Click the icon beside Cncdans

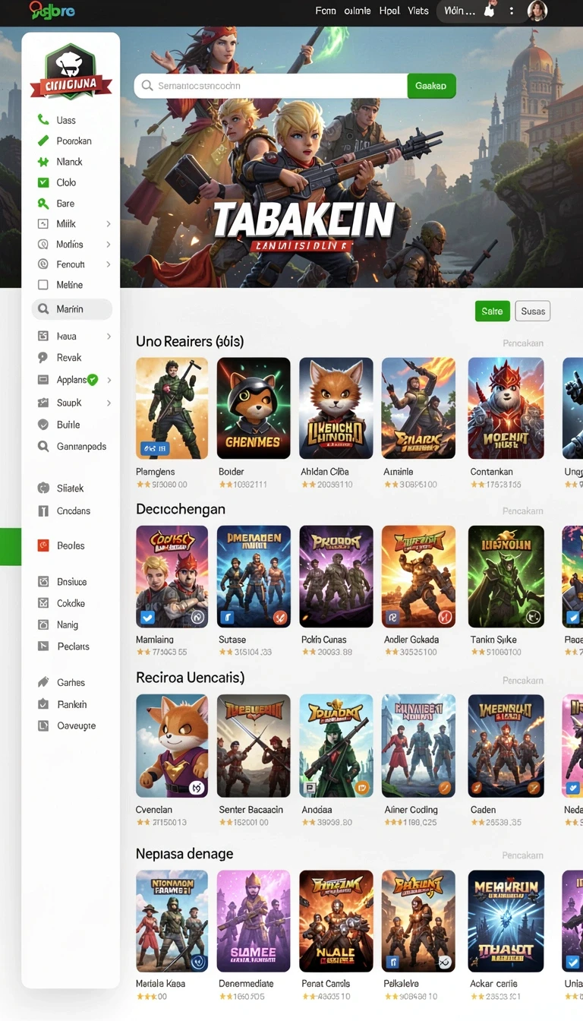click(x=43, y=511)
